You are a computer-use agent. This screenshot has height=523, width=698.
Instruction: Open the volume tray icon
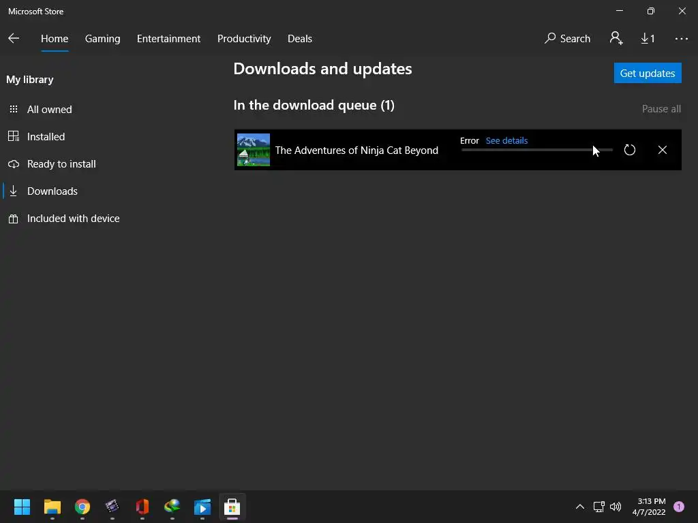616,507
